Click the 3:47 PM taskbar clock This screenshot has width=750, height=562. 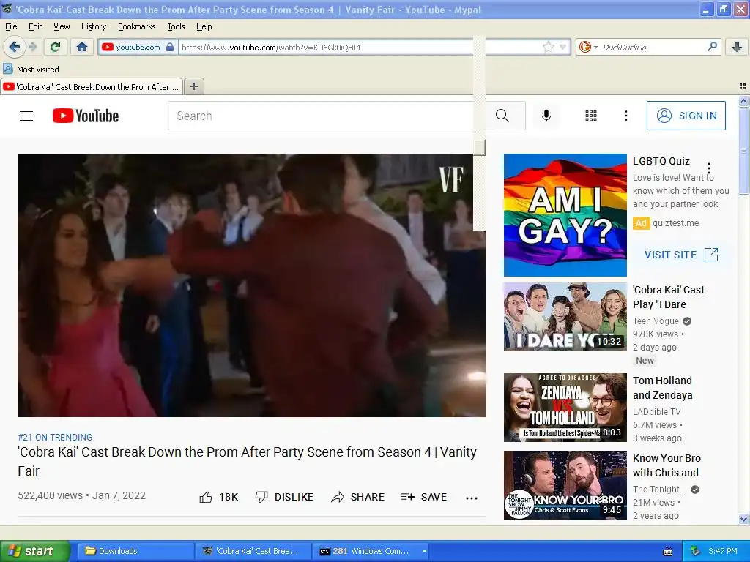coord(722,551)
